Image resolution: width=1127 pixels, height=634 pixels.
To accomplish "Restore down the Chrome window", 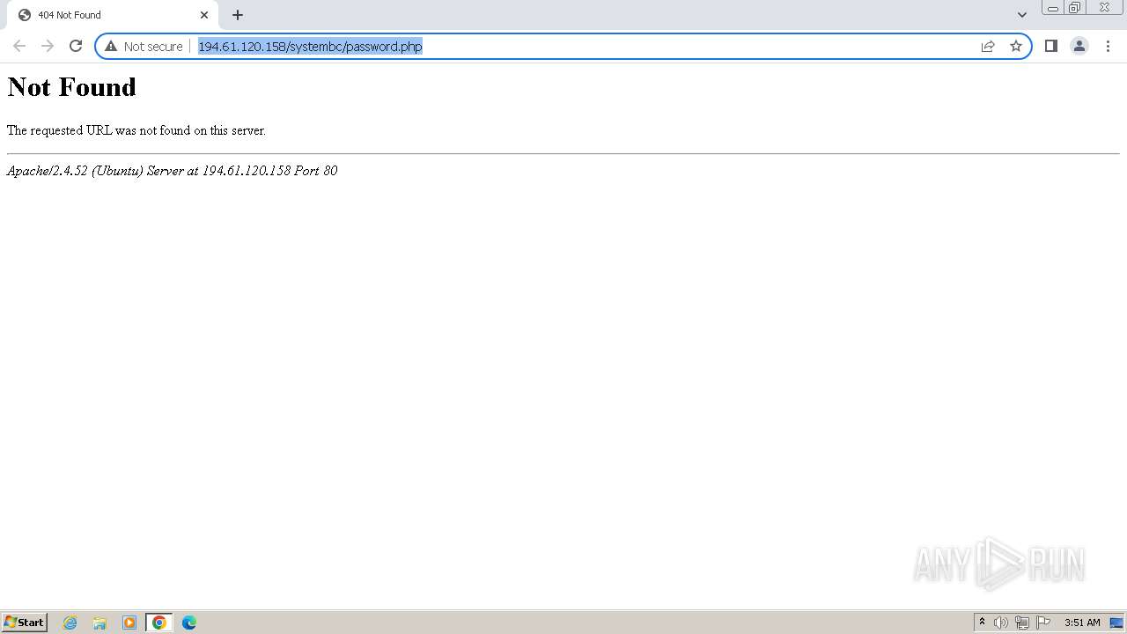I will [1075, 8].
